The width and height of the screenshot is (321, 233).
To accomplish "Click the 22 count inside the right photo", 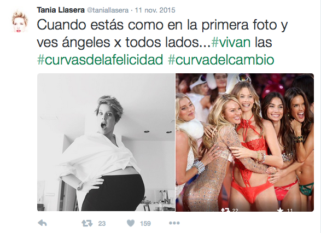I will 235,210.
